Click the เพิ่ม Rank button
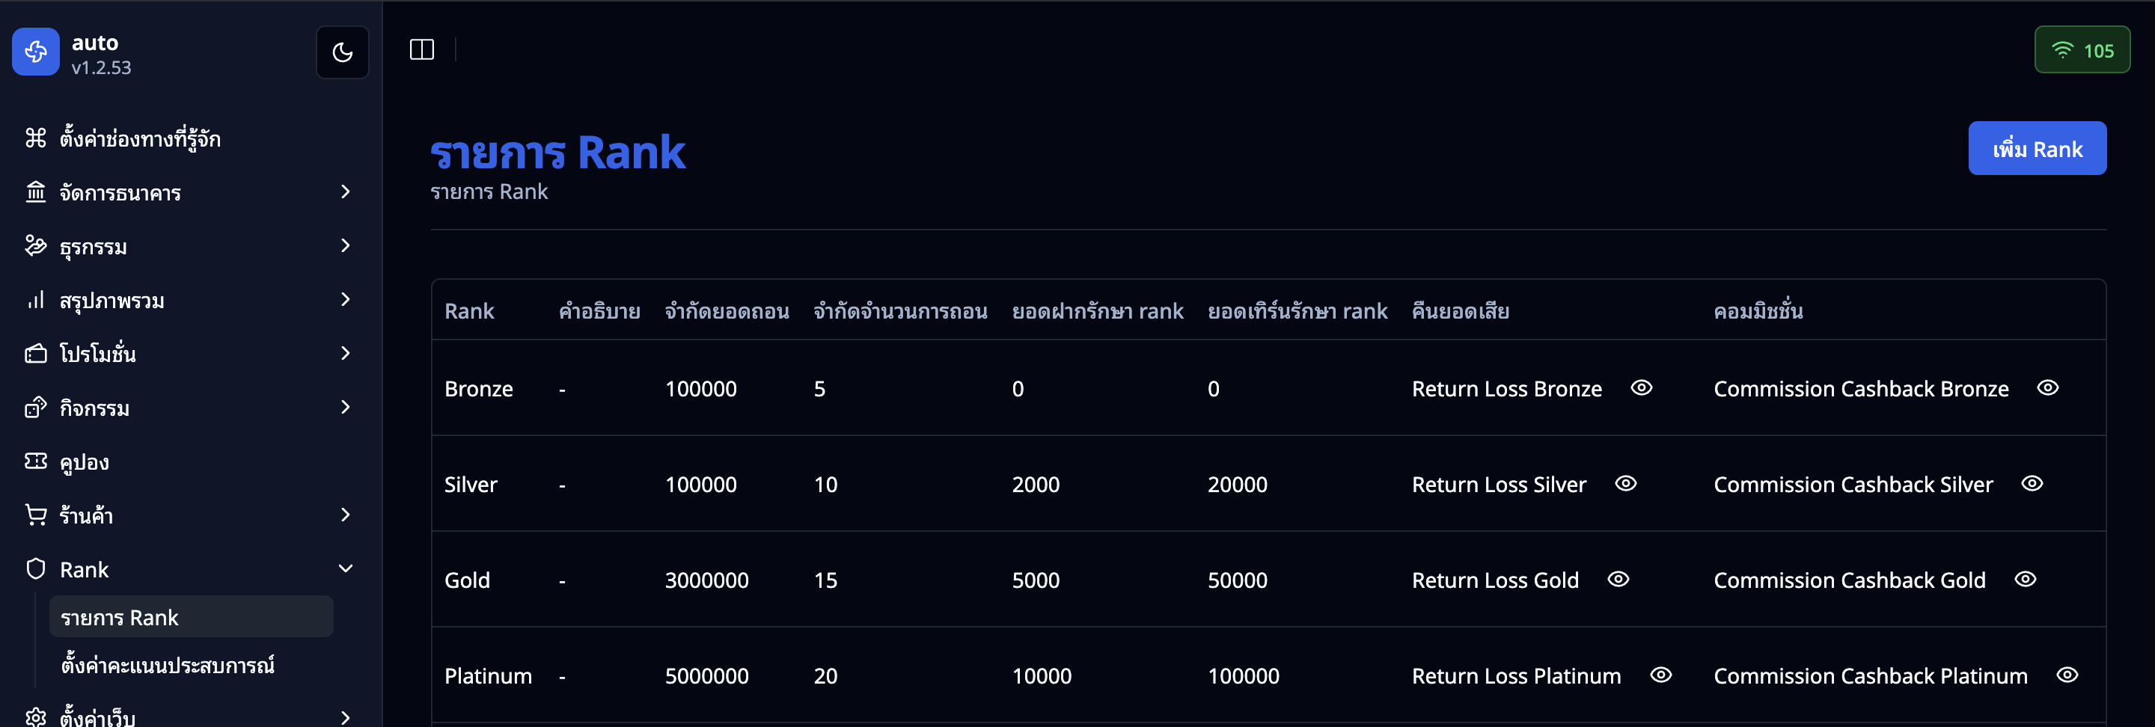 [x=2037, y=148]
